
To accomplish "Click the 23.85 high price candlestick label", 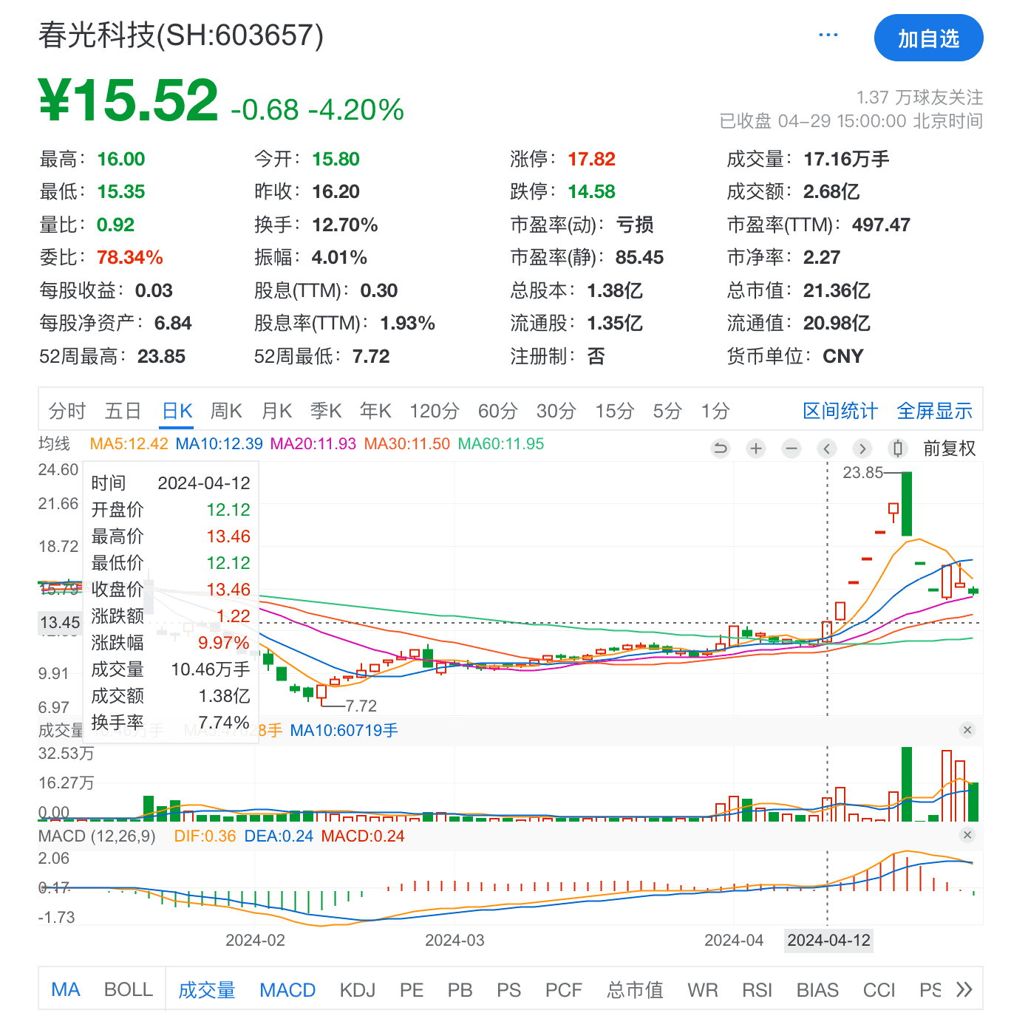I will pos(862,473).
